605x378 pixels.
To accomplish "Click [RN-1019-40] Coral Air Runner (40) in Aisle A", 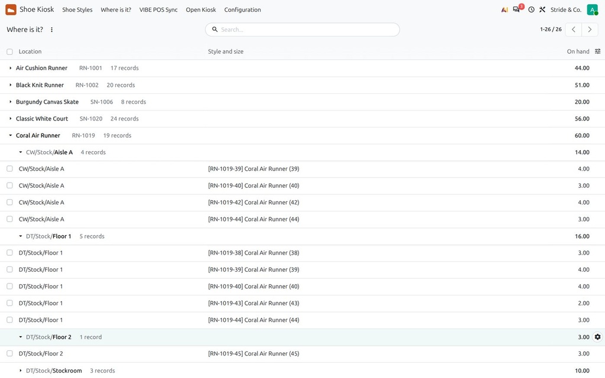I will 253,185.
